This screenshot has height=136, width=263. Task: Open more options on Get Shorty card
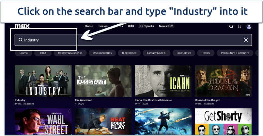[249, 111]
